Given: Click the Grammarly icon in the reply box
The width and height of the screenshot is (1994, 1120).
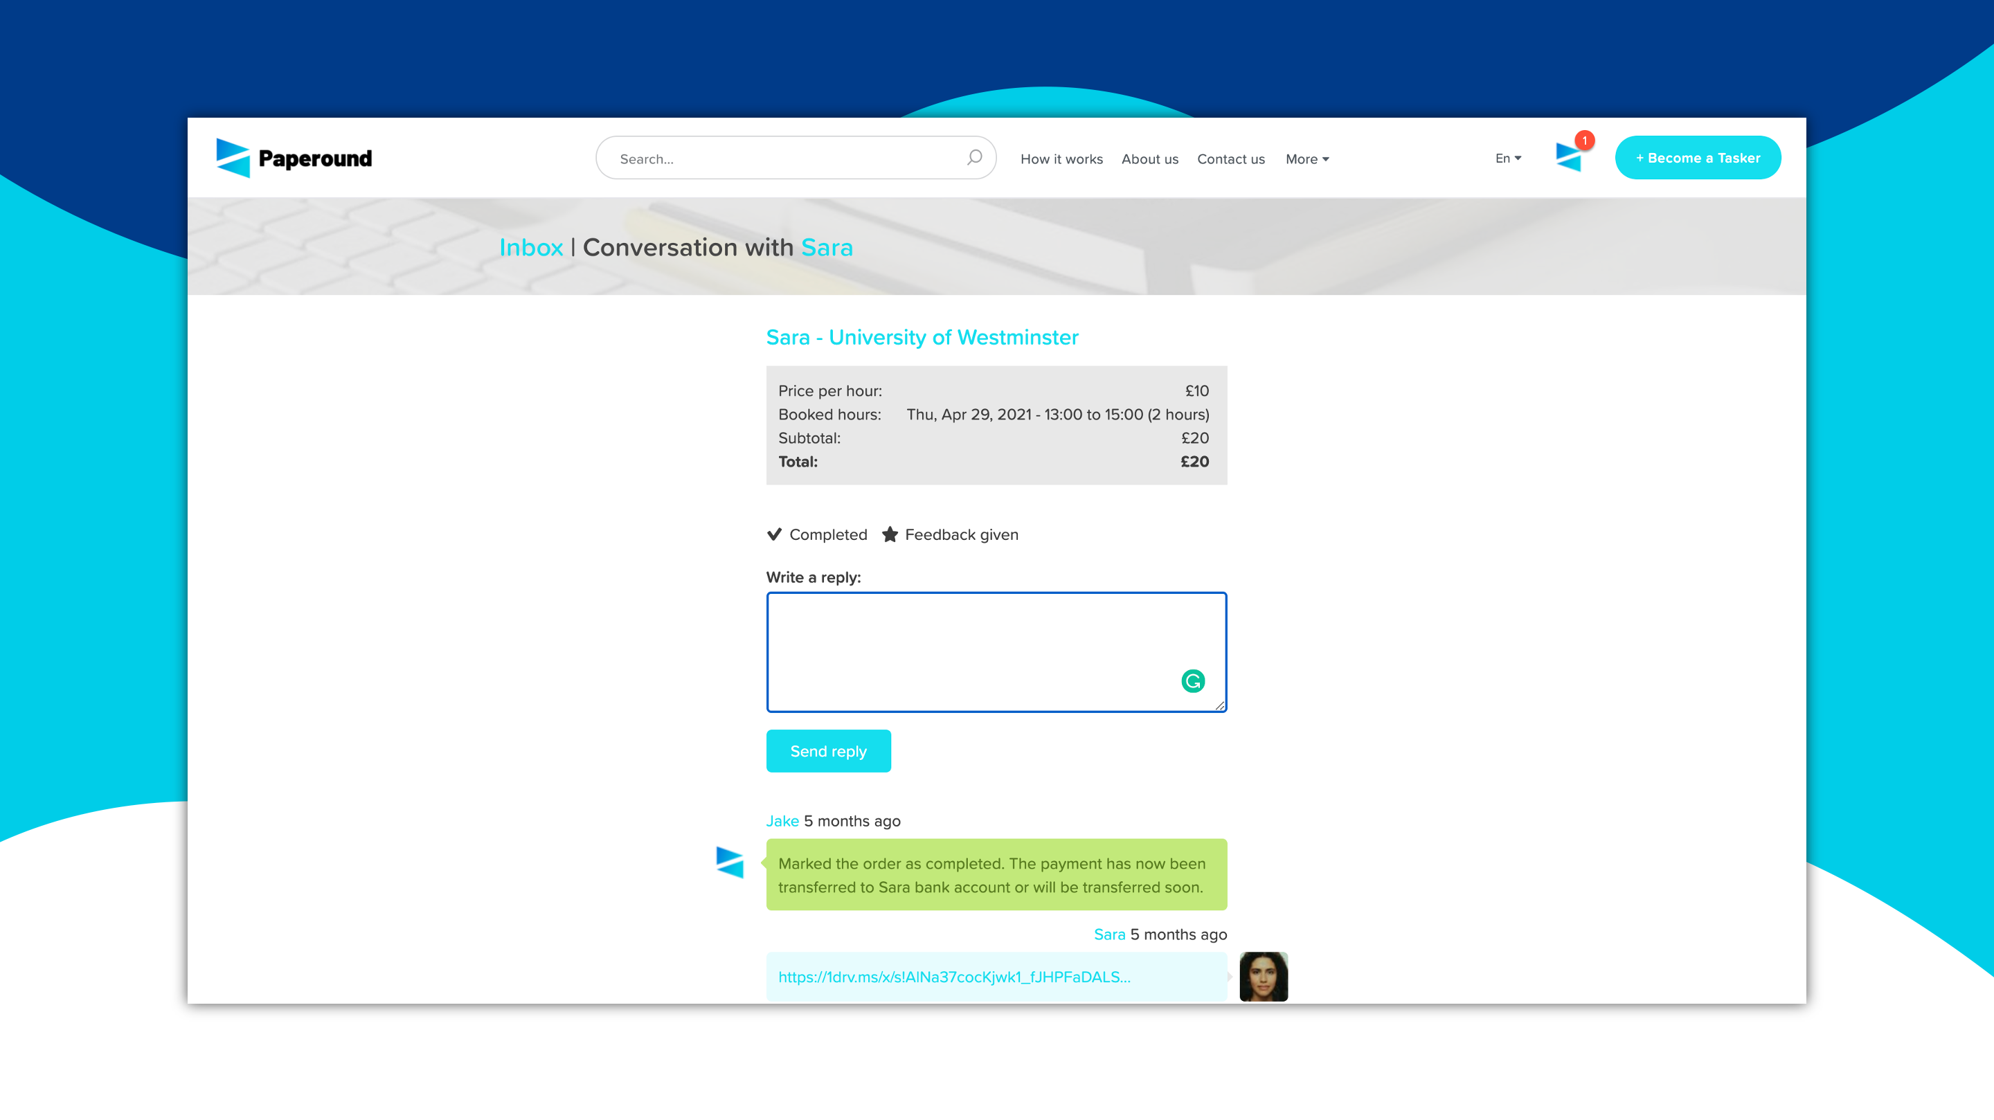Looking at the screenshot, I should (1193, 681).
